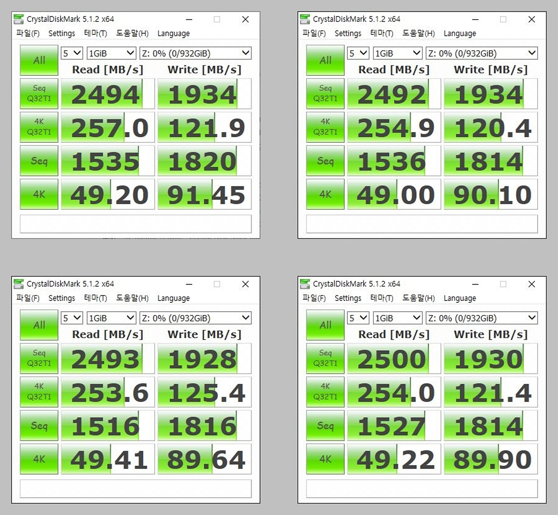Screen dimensions: 558x515
Task: Launch the 4K test beside 49.22
Action: pos(325,459)
